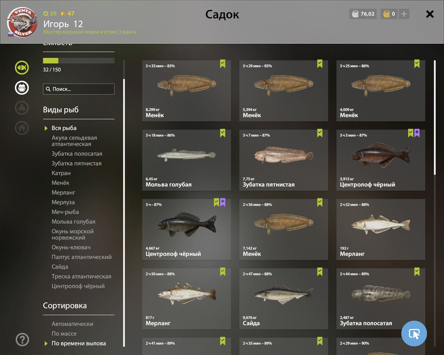Select sorting option По массе
Screen dimensions: 444x355
click(64, 334)
